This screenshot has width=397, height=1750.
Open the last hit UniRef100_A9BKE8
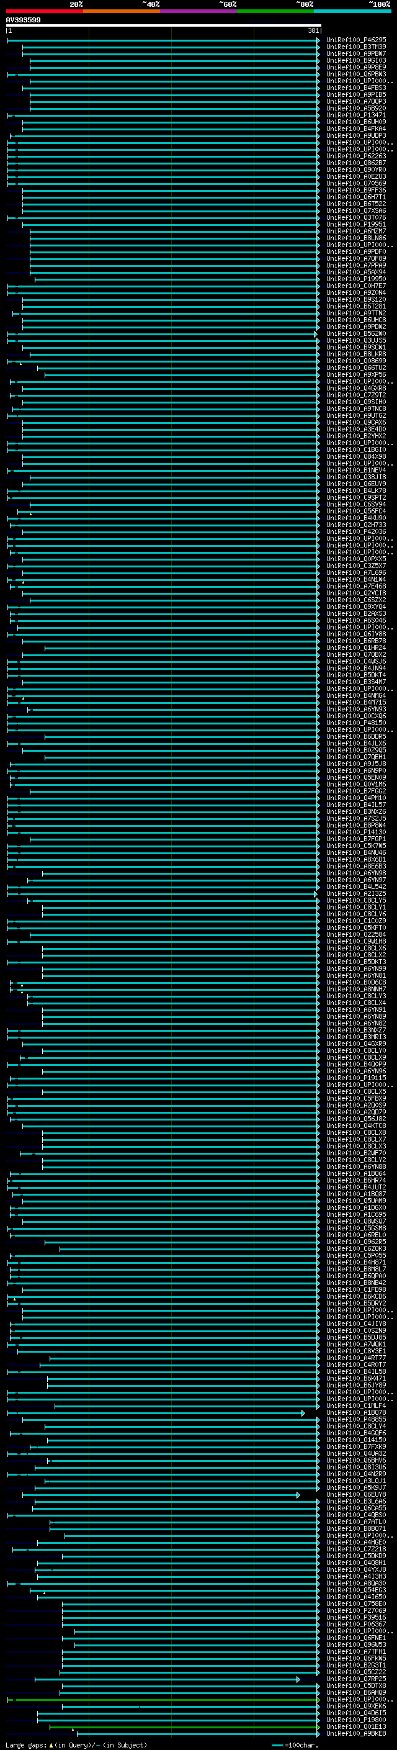point(356,1734)
